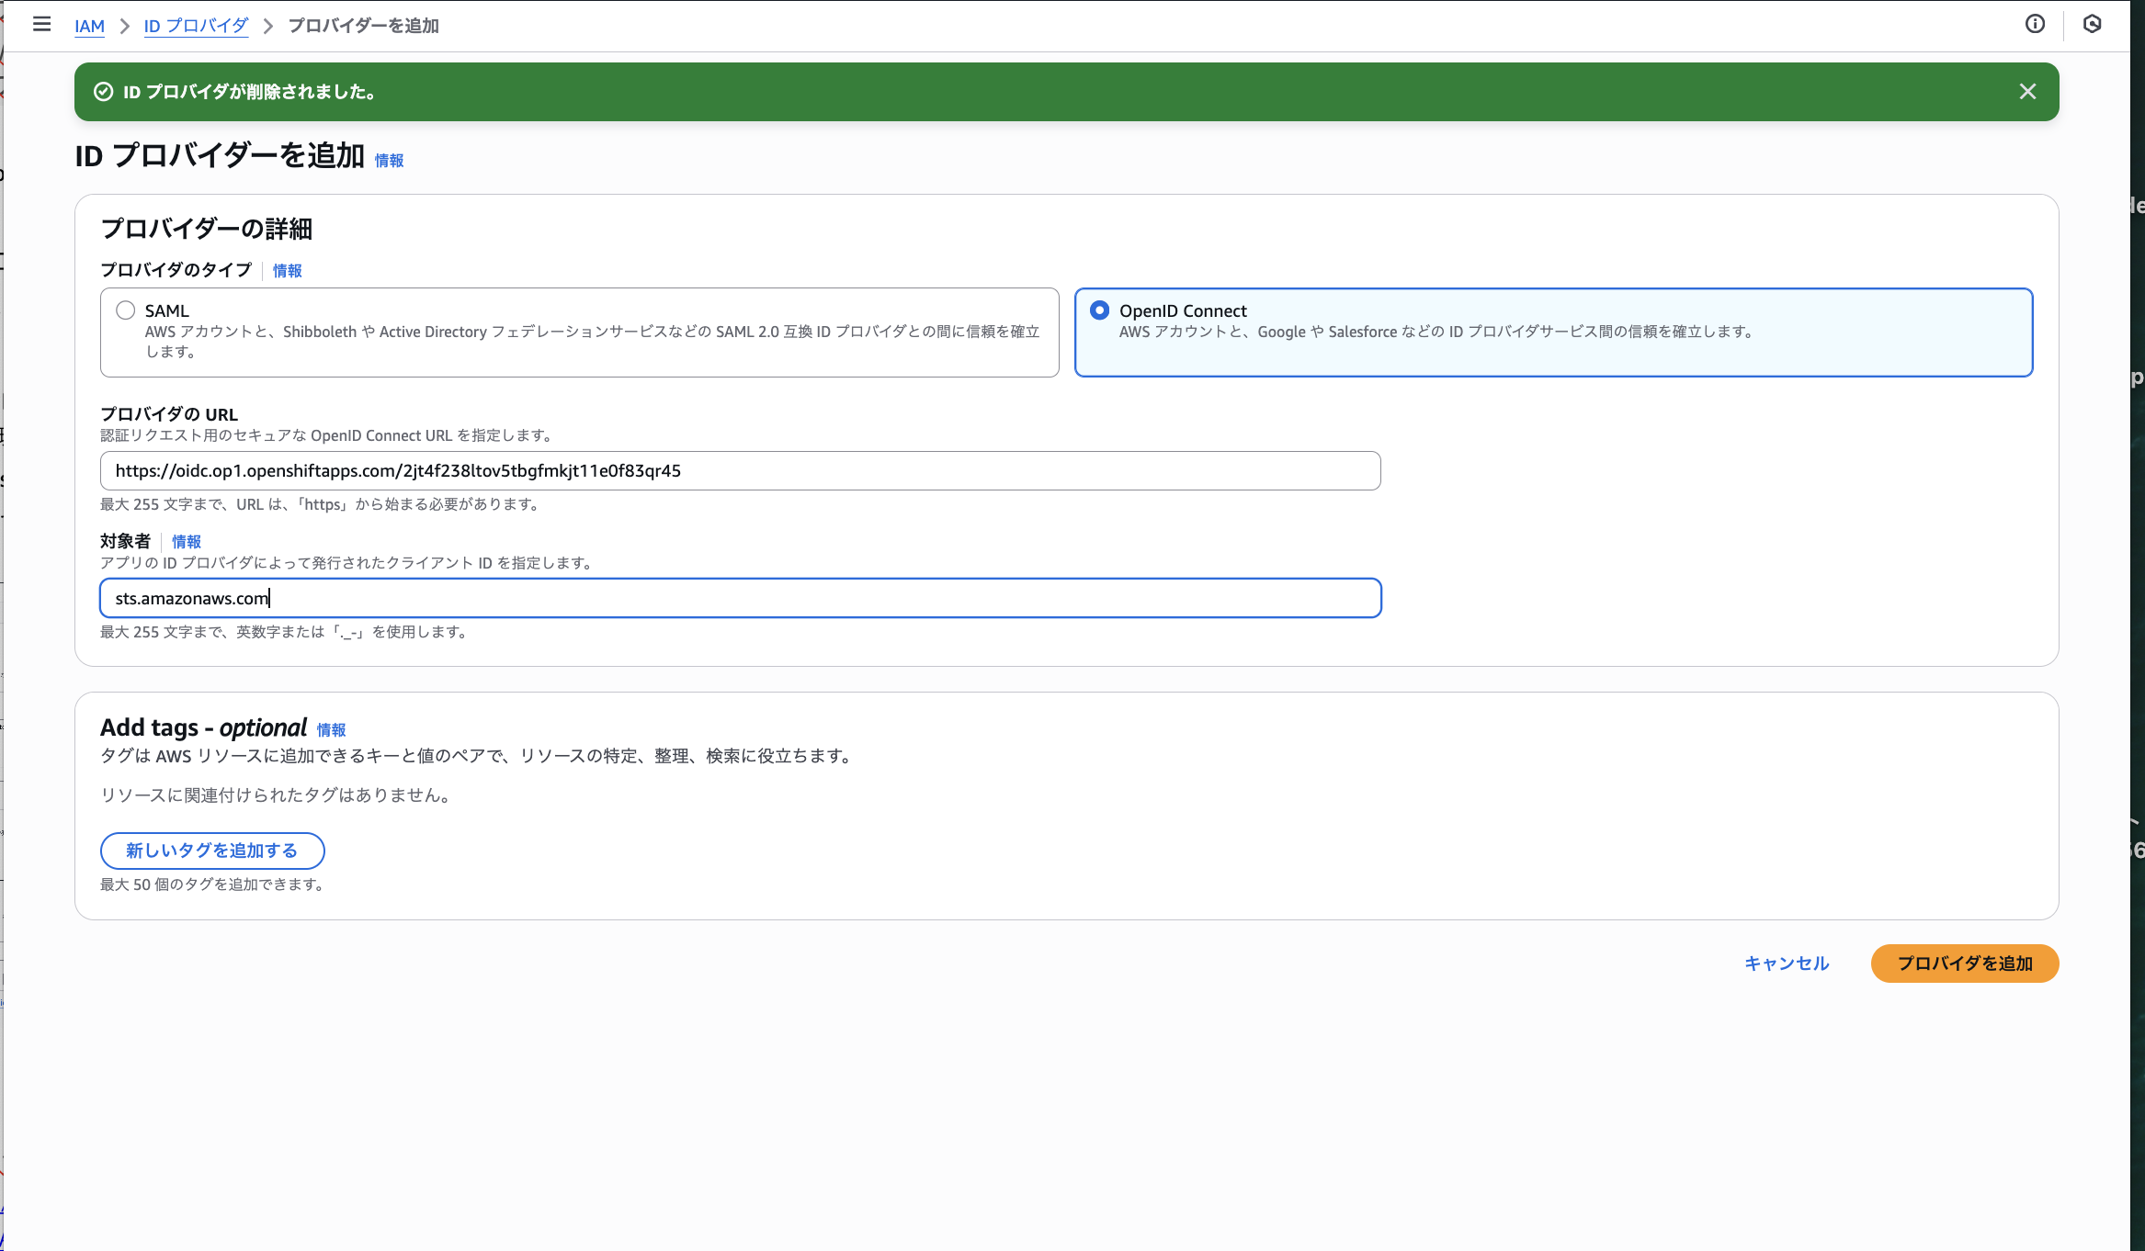Click the orange プロバイダを追加 button

click(1964, 964)
